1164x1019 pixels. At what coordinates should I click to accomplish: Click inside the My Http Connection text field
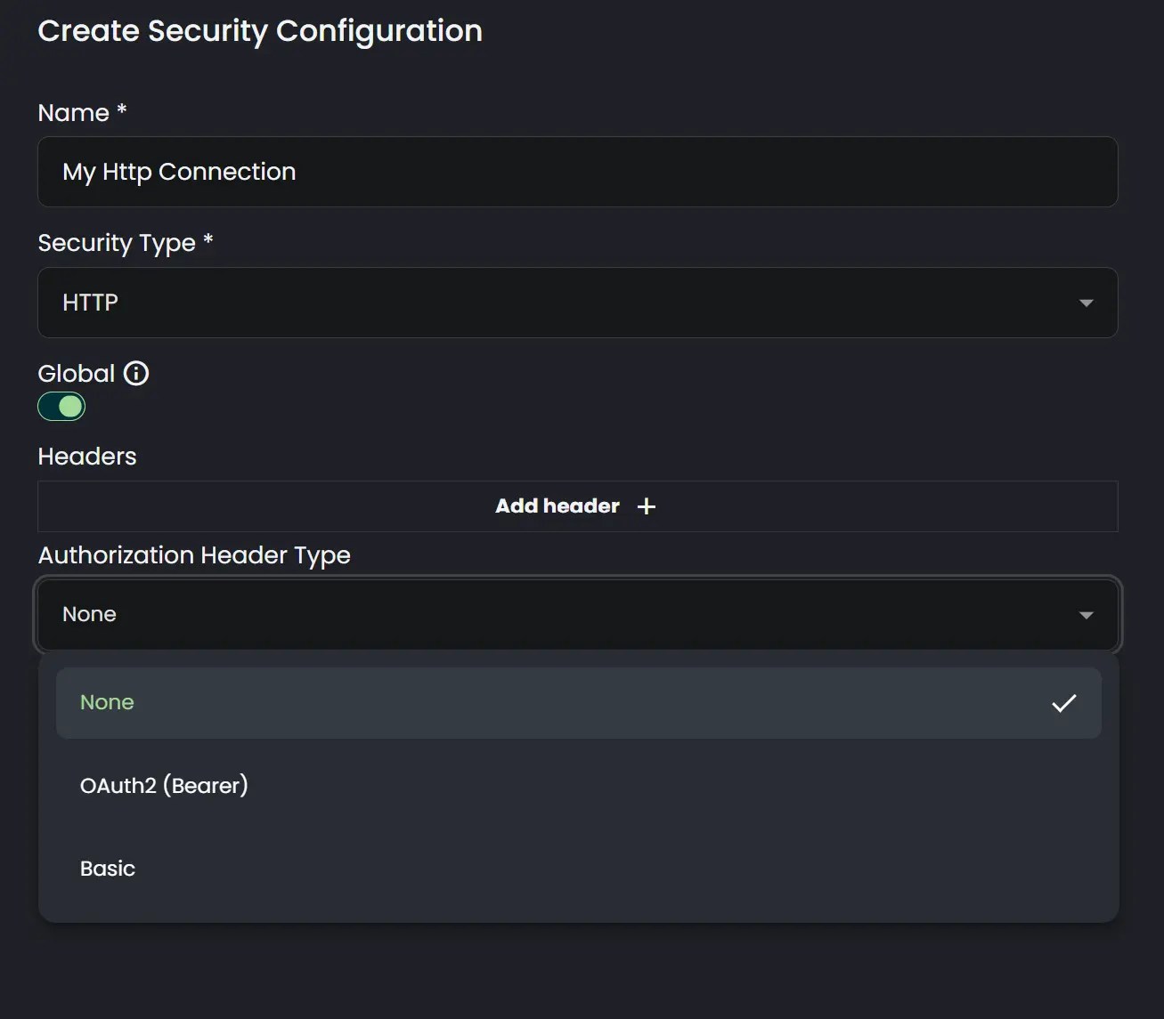pos(578,172)
